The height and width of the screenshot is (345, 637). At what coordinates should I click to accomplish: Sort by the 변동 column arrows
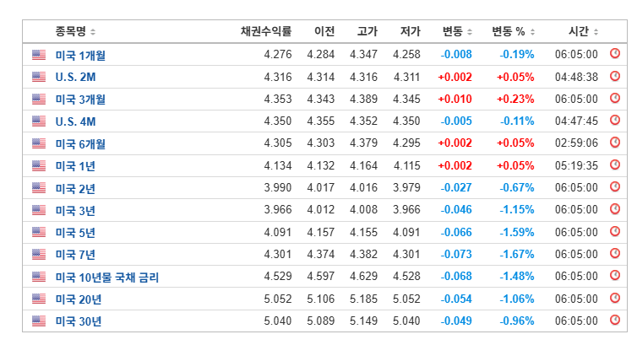coord(470,31)
